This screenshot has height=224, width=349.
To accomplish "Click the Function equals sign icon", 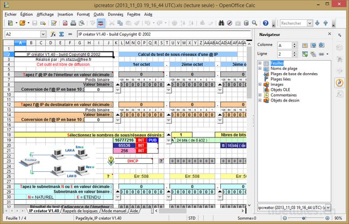I will pyautogui.click(x=70, y=34).
